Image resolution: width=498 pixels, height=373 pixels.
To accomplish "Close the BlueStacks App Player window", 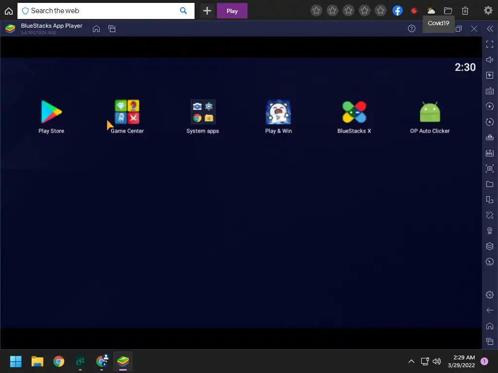I will [x=474, y=29].
